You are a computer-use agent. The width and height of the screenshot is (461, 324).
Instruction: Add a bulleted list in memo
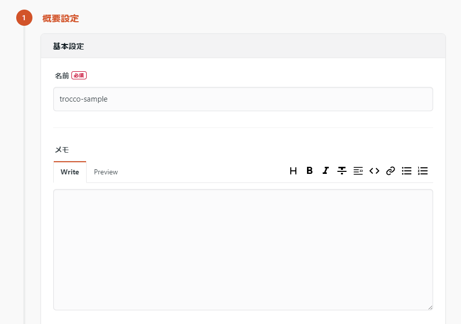tap(406, 171)
